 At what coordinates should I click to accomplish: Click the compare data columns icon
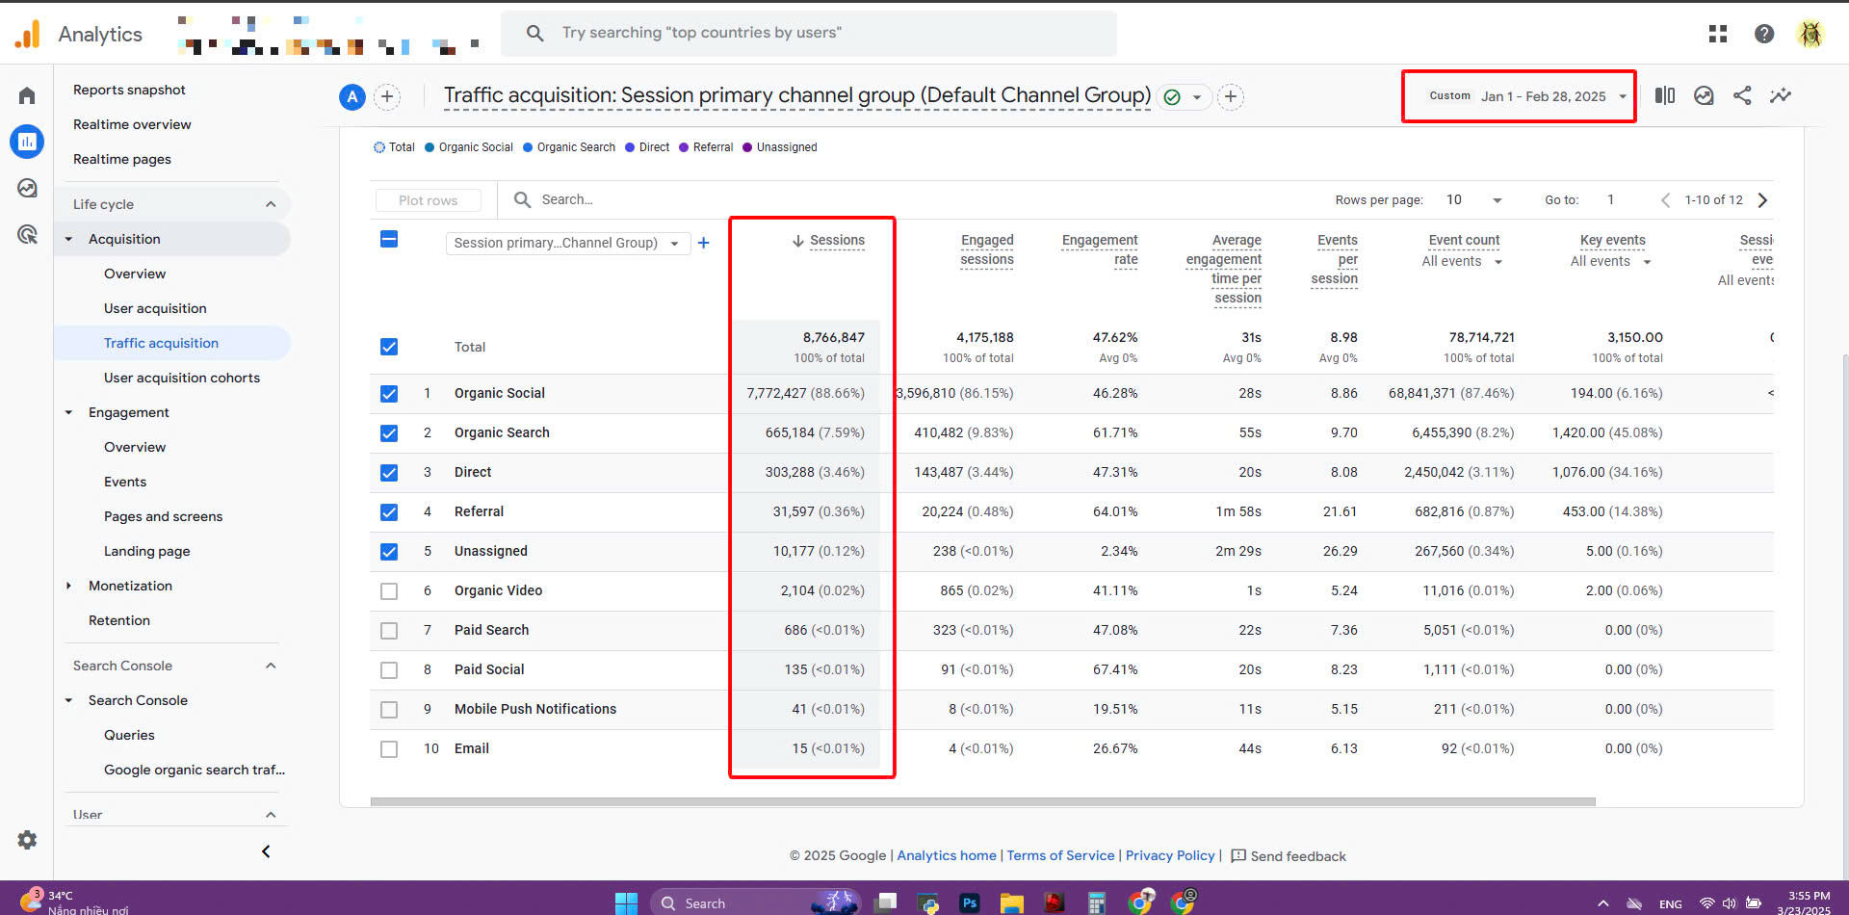1665,95
